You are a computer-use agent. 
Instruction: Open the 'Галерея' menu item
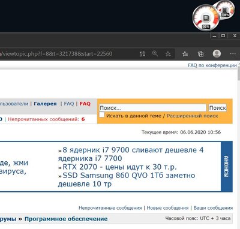pos(45,104)
